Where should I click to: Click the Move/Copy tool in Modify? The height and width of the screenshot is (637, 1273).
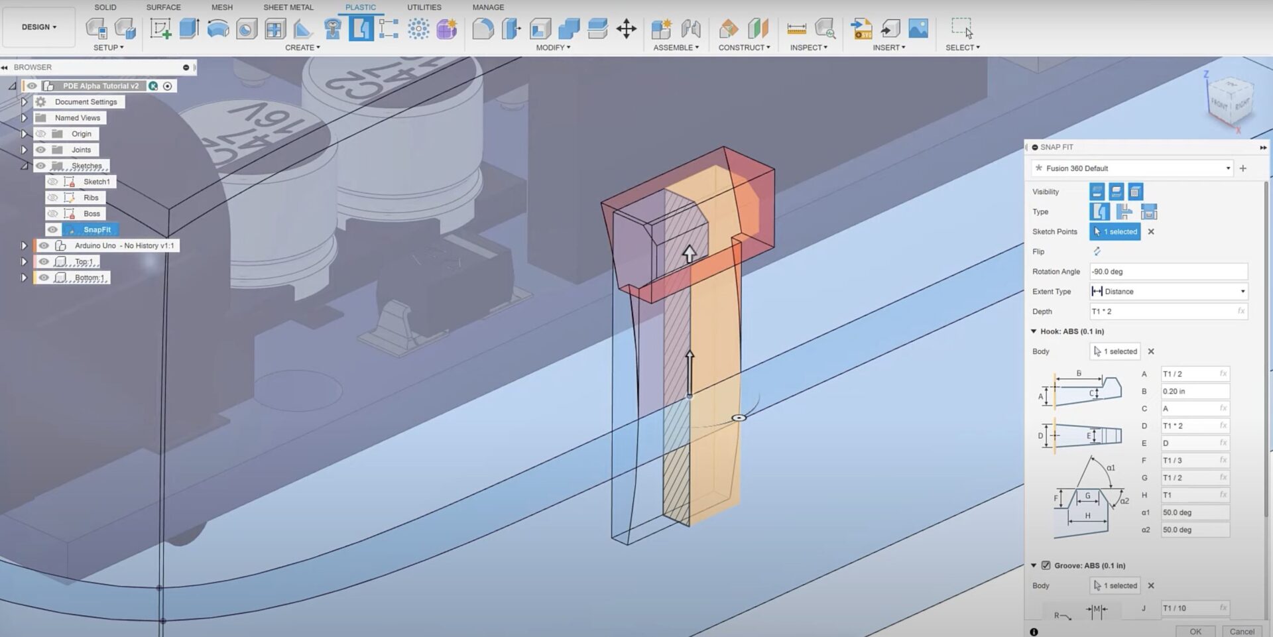[626, 29]
